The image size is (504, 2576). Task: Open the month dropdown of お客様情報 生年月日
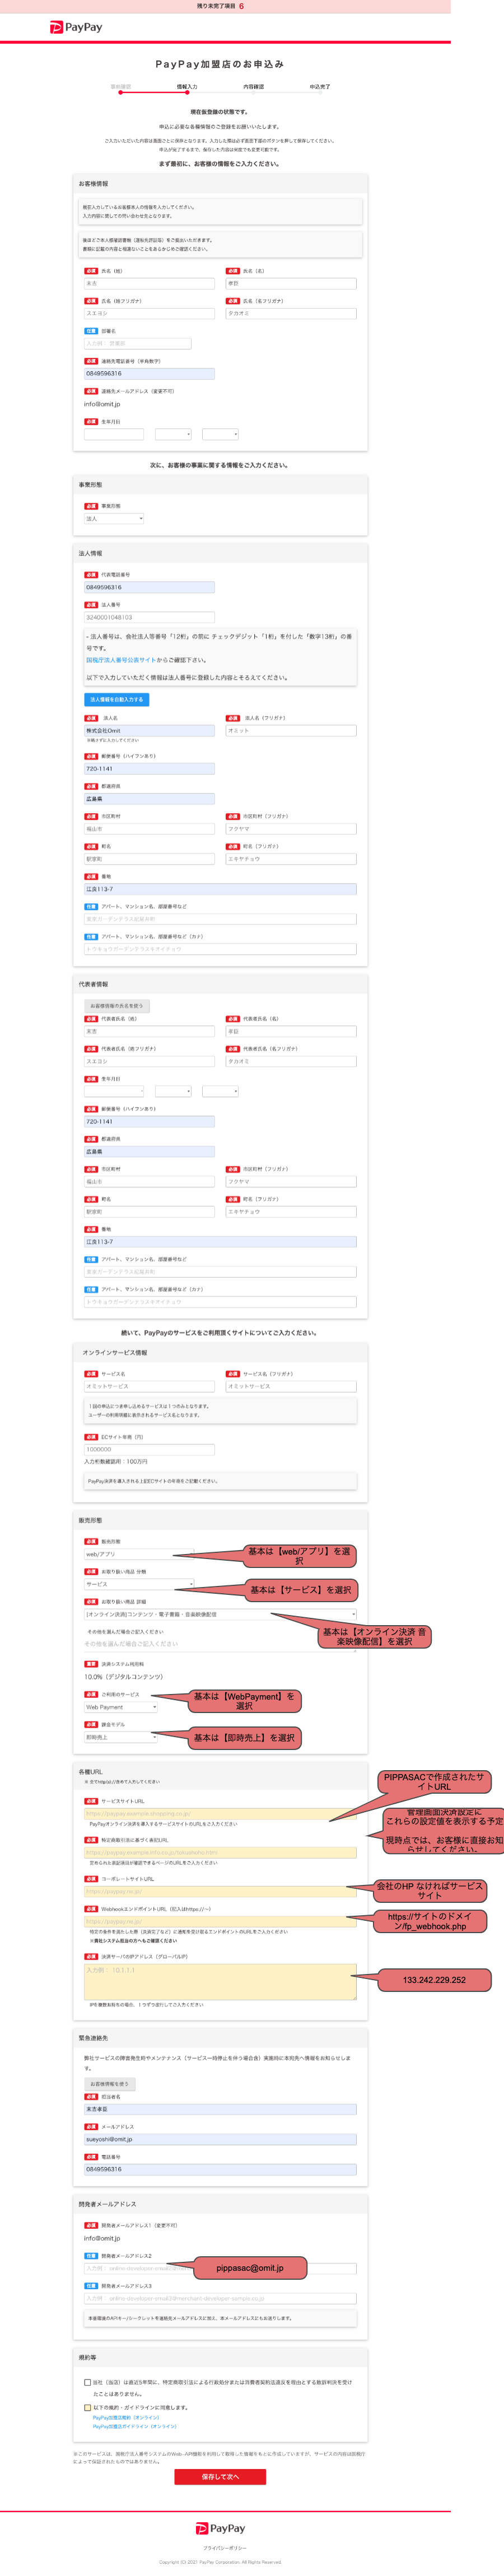[173, 434]
